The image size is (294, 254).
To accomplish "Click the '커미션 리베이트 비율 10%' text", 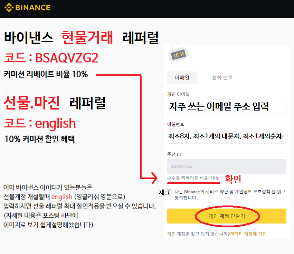I will [x=46, y=74].
